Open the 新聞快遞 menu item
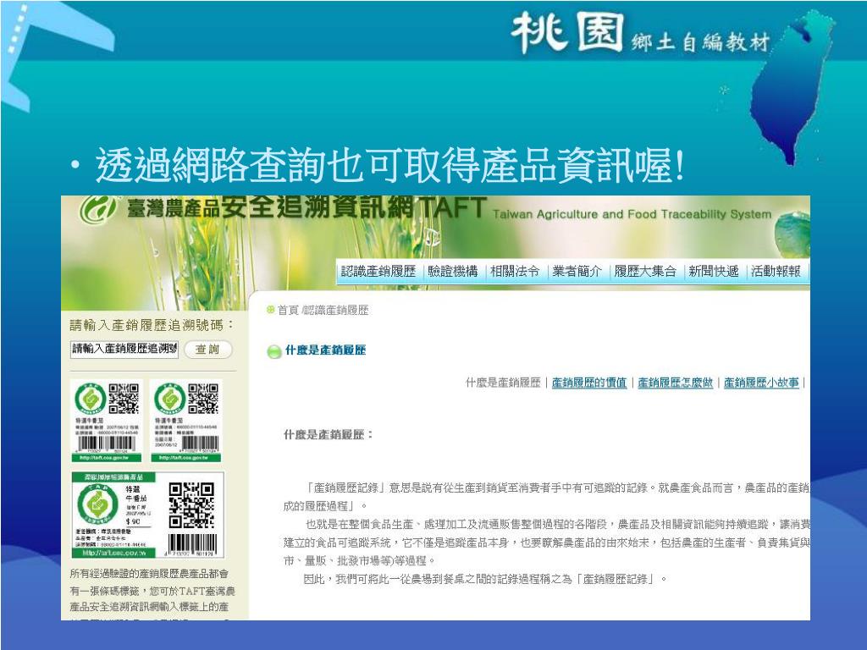 click(713, 272)
